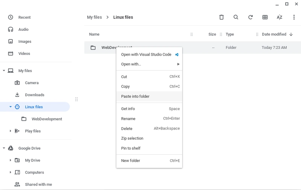Click My files in the breadcrumb
The image size is (301, 190).
(94, 17)
